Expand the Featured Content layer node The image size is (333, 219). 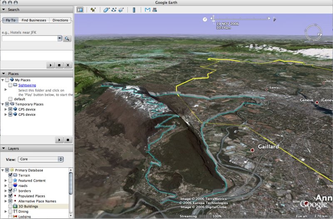[x=6, y=180]
